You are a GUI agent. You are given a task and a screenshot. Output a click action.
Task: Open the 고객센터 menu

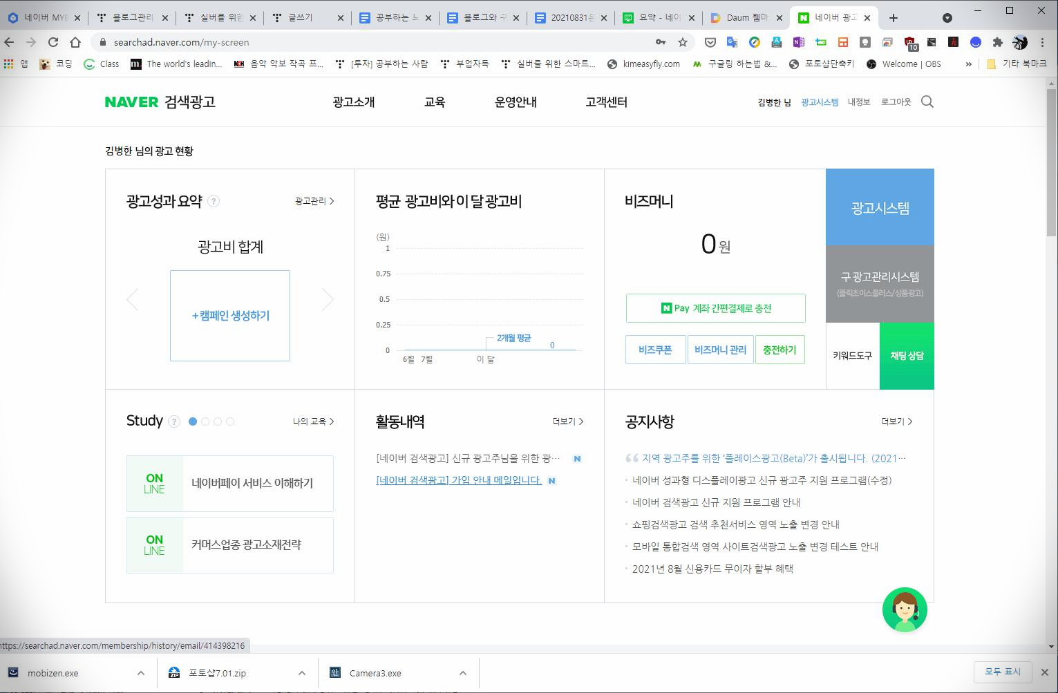[606, 102]
